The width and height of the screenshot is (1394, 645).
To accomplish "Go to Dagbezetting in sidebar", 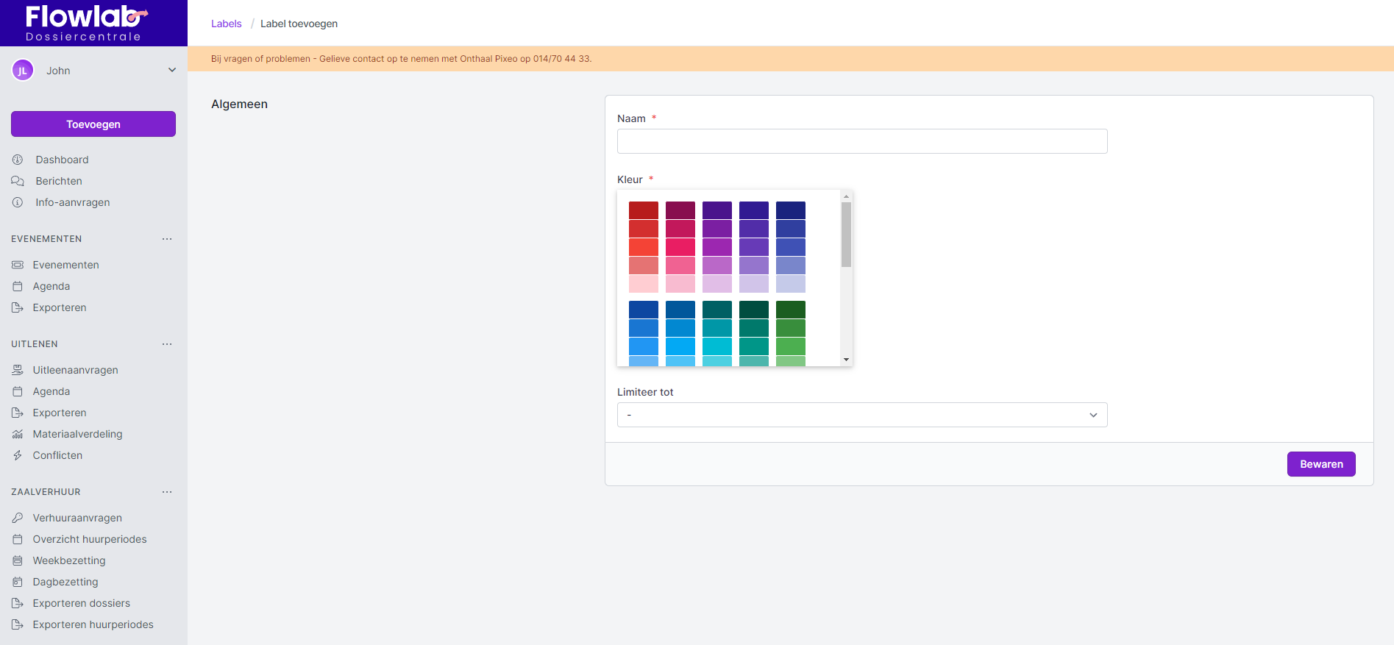I will [x=65, y=582].
